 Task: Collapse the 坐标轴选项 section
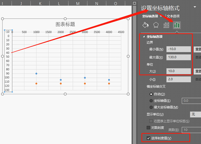[x=144, y=37]
